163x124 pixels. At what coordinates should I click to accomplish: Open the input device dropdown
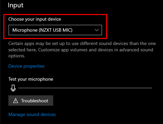tap(55, 30)
